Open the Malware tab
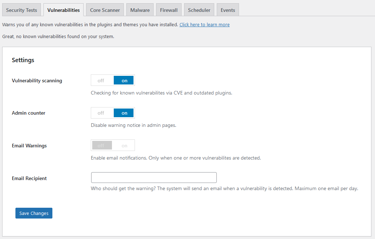 140,10
